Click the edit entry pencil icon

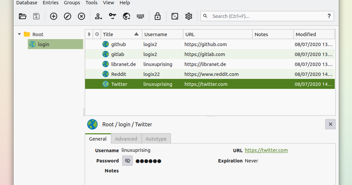tap(68, 16)
